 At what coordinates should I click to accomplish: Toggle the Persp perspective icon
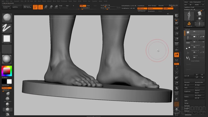[x=176, y=44]
